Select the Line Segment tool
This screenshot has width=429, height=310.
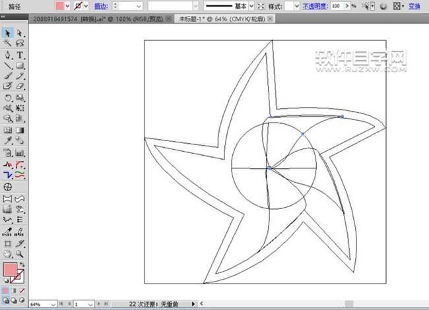[7, 65]
